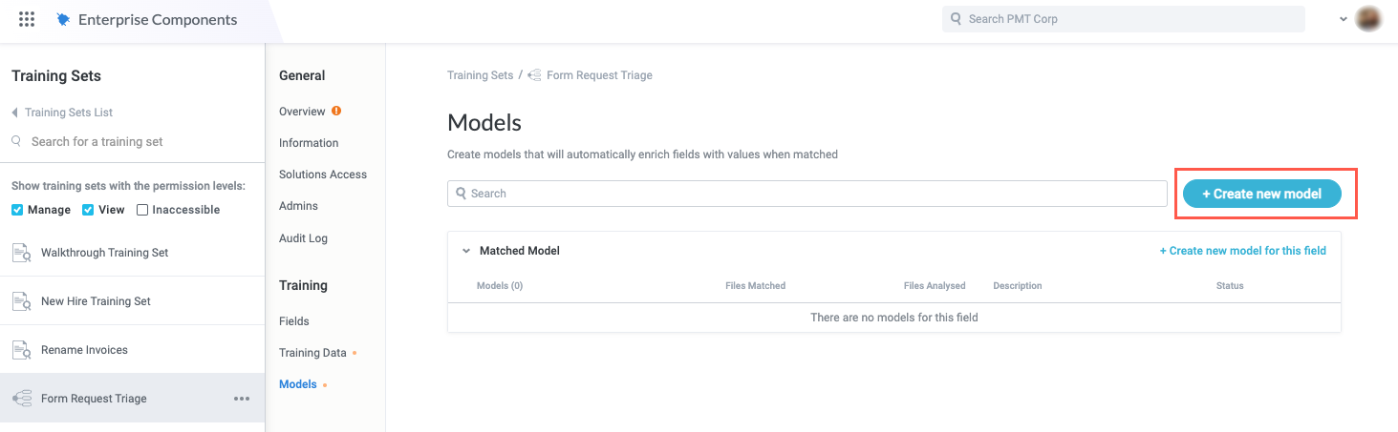Collapse the Matched Model section
The height and width of the screenshot is (432, 1398).
click(x=466, y=251)
